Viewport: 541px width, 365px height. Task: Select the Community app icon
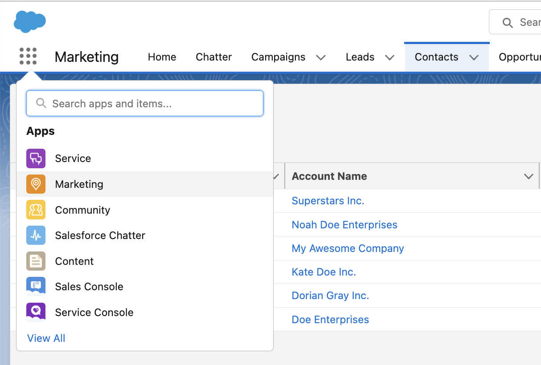click(36, 210)
